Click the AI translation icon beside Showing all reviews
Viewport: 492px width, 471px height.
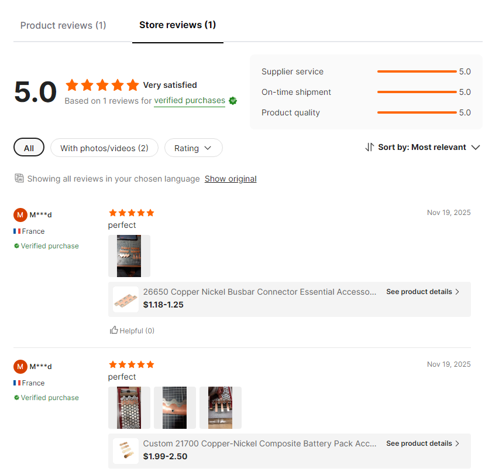pos(19,178)
